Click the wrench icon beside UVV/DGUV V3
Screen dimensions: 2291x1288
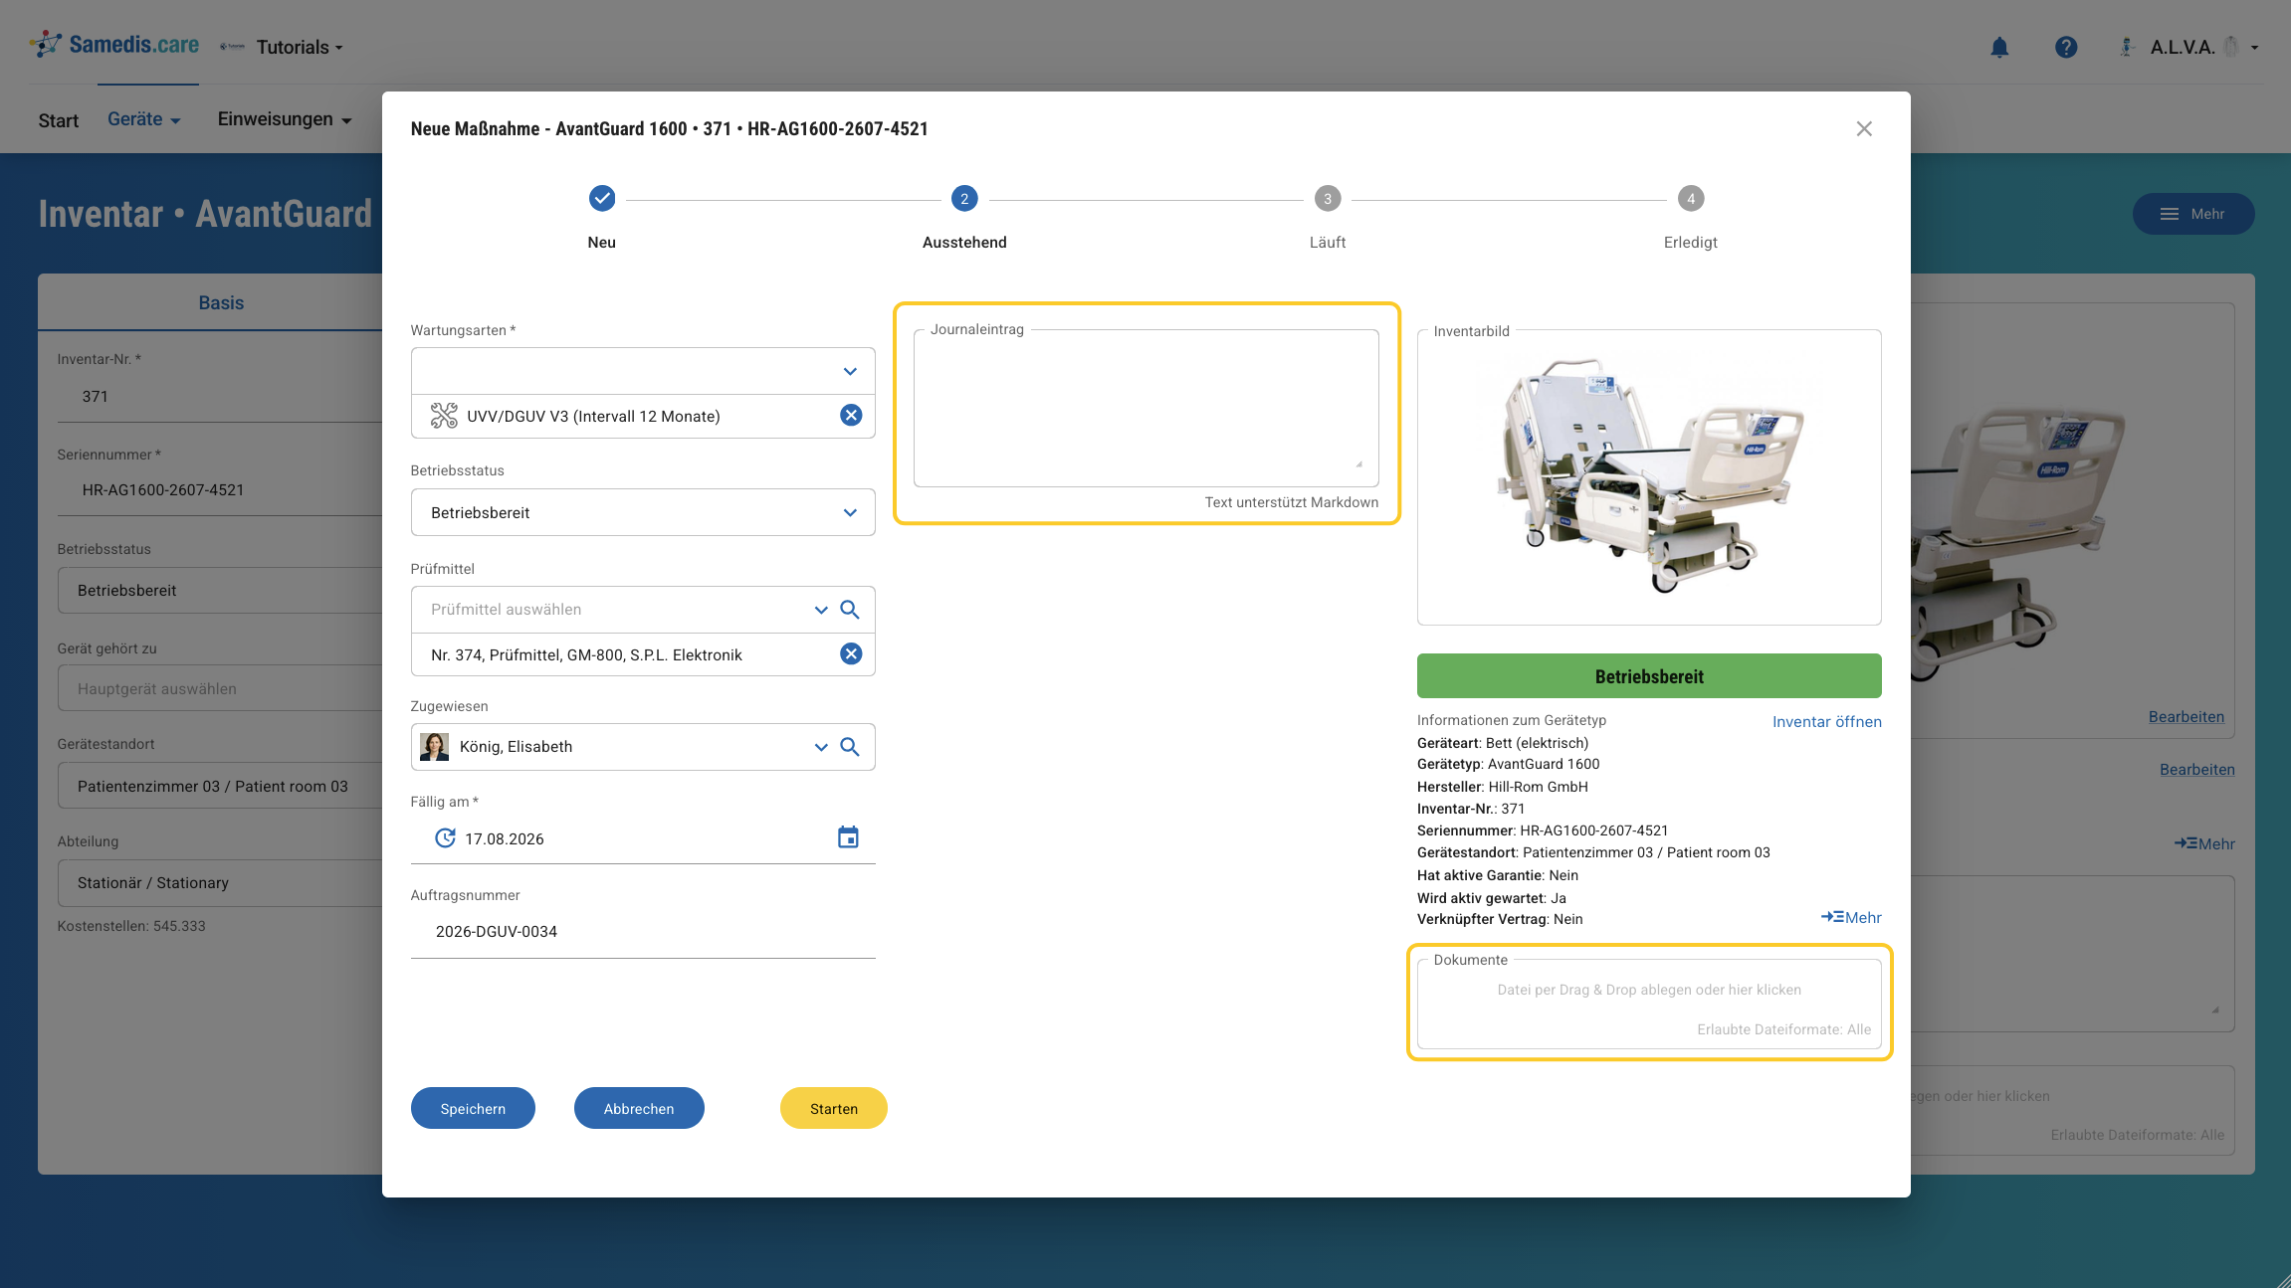coord(444,416)
